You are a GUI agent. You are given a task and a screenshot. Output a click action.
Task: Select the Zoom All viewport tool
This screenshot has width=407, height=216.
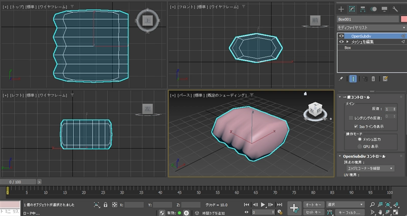coord(380,205)
